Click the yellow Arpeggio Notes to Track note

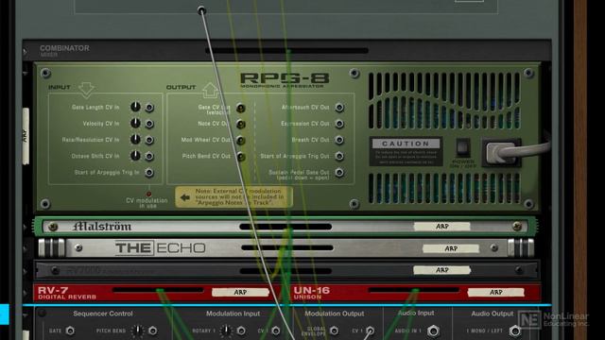point(233,197)
